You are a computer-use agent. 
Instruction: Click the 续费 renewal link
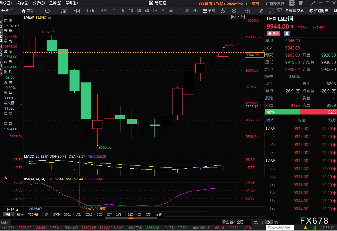[255, 4]
